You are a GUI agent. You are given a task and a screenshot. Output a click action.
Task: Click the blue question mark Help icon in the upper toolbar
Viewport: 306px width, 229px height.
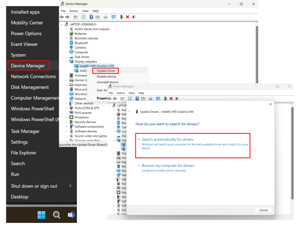pyautogui.click(x=91, y=17)
